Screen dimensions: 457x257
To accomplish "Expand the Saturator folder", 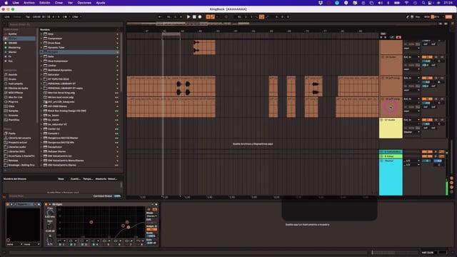I will tap(41, 74).
